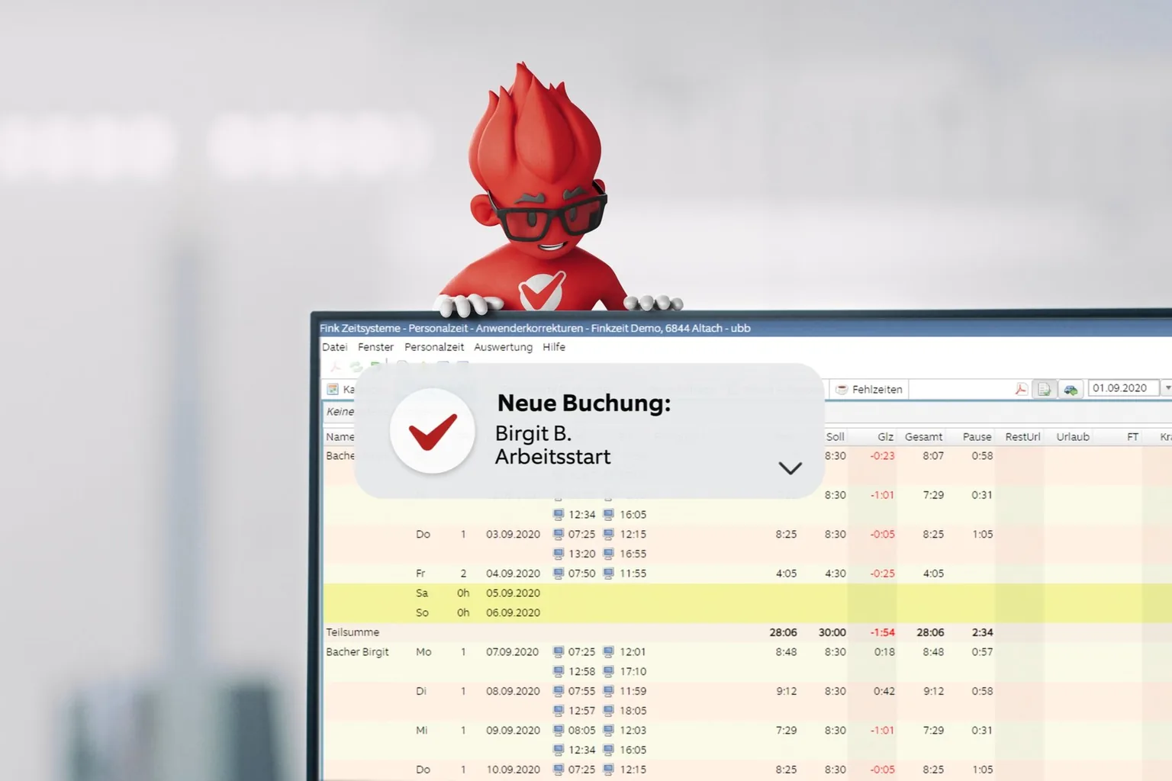The image size is (1172, 781).
Task: Click the booking terminal icon beside 13:20
Action: coord(559,554)
